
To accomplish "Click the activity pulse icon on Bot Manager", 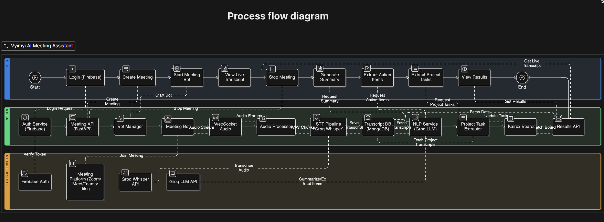I will coord(120,118).
